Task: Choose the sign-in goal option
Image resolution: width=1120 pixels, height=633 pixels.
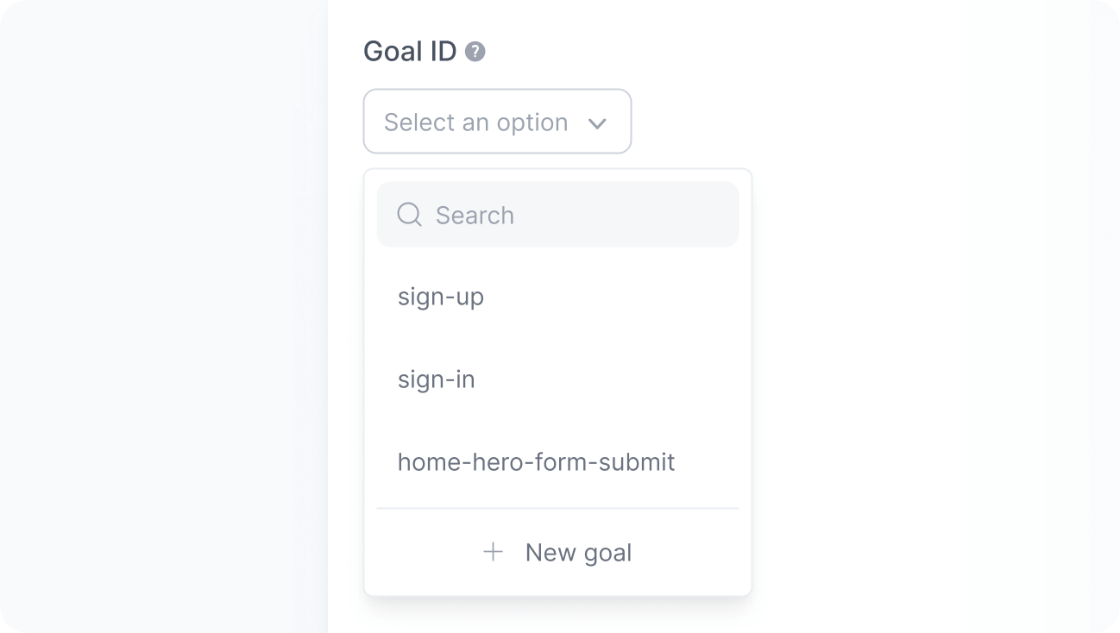Action: (437, 379)
